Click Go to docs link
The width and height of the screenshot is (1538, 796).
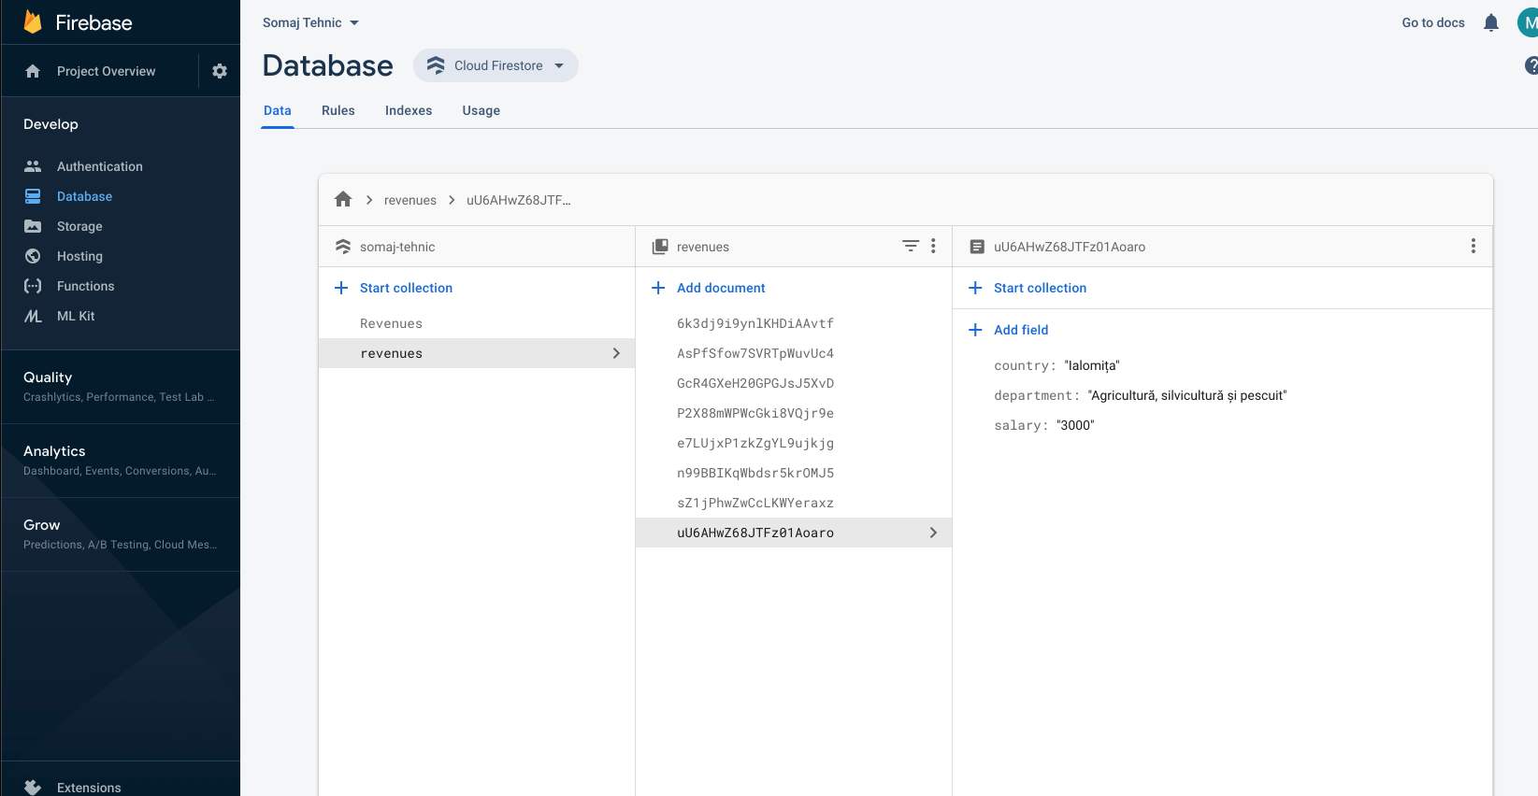(1433, 22)
